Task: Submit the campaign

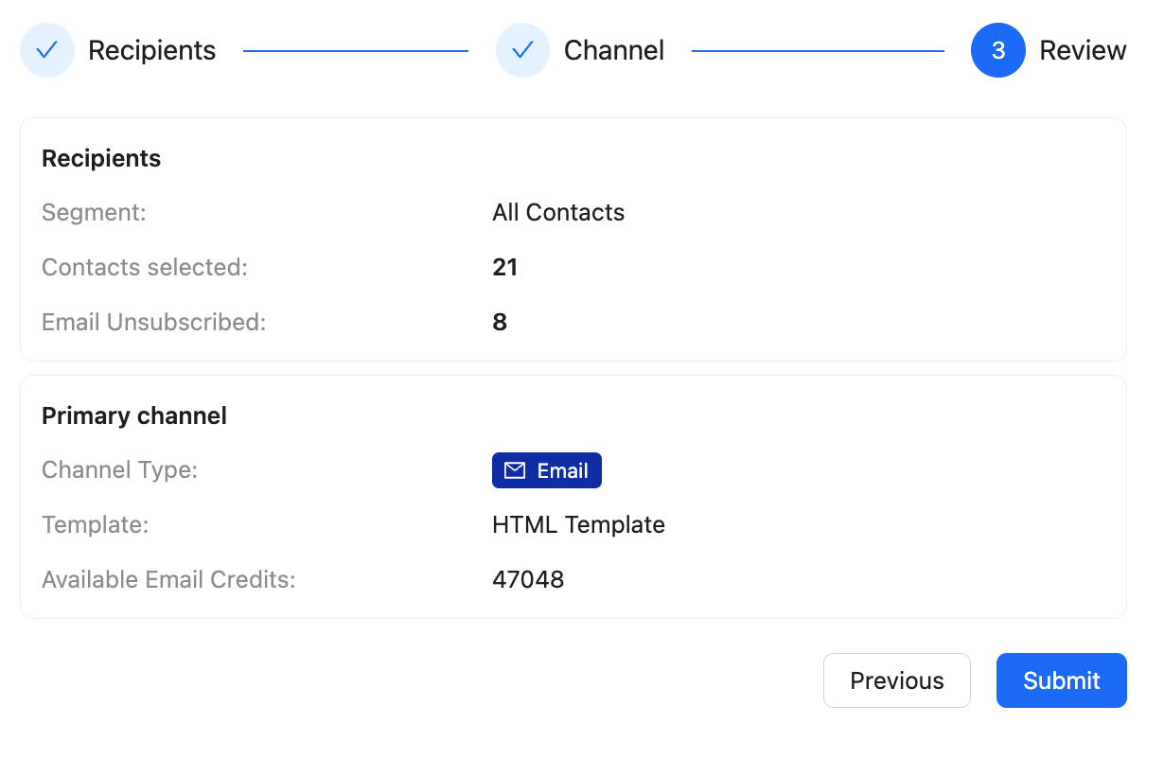Action: click(1061, 680)
